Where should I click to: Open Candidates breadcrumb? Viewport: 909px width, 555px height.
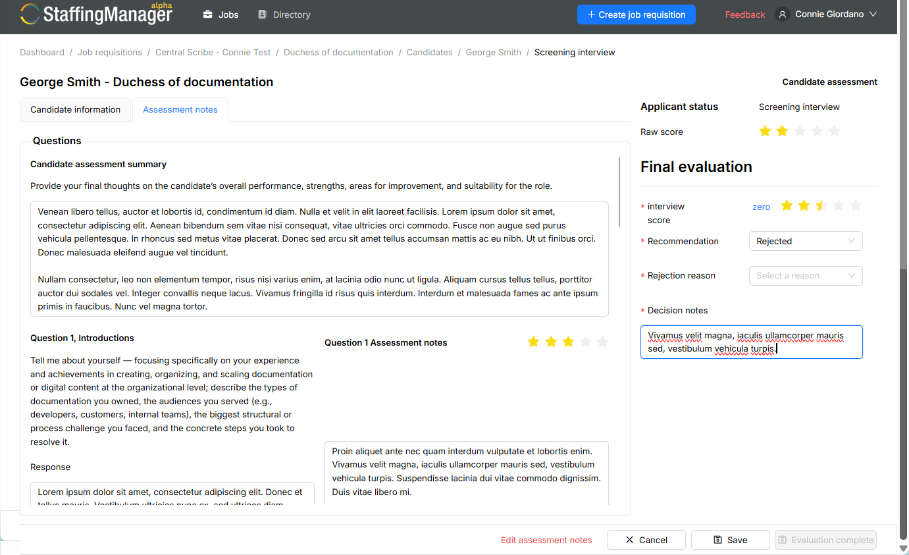coord(430,53)
